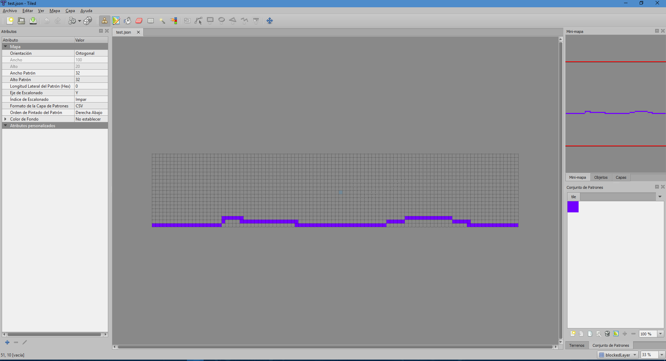The height and width of the screenshot is (361, 666).
Task: Select the Terrain Brush tool
Action: pyautogui.click(x=116, y=21)
